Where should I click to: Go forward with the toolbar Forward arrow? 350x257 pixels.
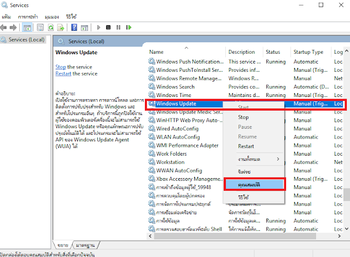pos(13,28)
